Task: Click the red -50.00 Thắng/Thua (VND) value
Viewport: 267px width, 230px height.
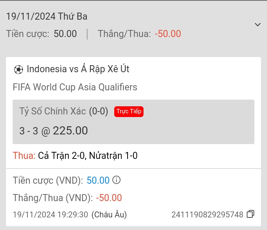Action: pyautogui.click(x=109, y=198)
